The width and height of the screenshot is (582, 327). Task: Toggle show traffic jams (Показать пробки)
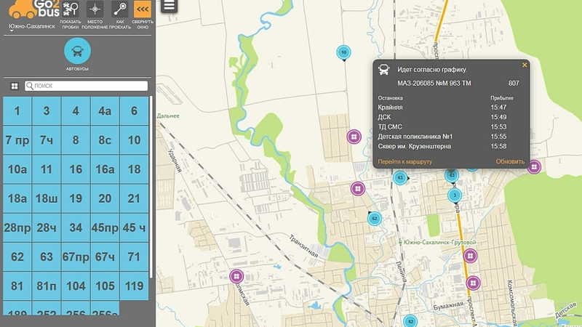click(71, 9)
